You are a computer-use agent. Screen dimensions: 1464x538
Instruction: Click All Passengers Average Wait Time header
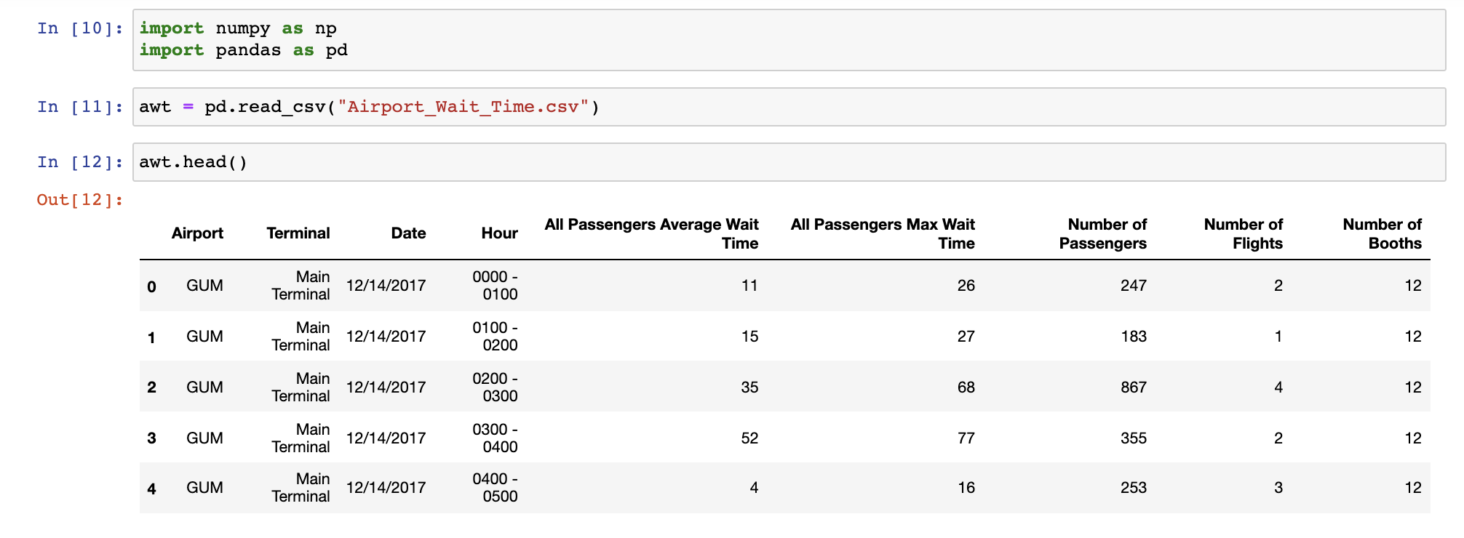(651, 233)
